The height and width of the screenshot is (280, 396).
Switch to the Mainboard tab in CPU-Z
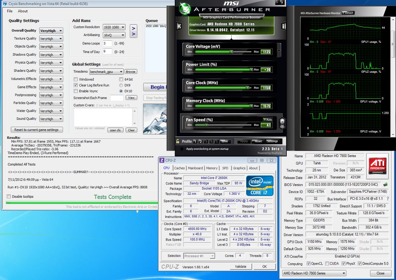195,168
